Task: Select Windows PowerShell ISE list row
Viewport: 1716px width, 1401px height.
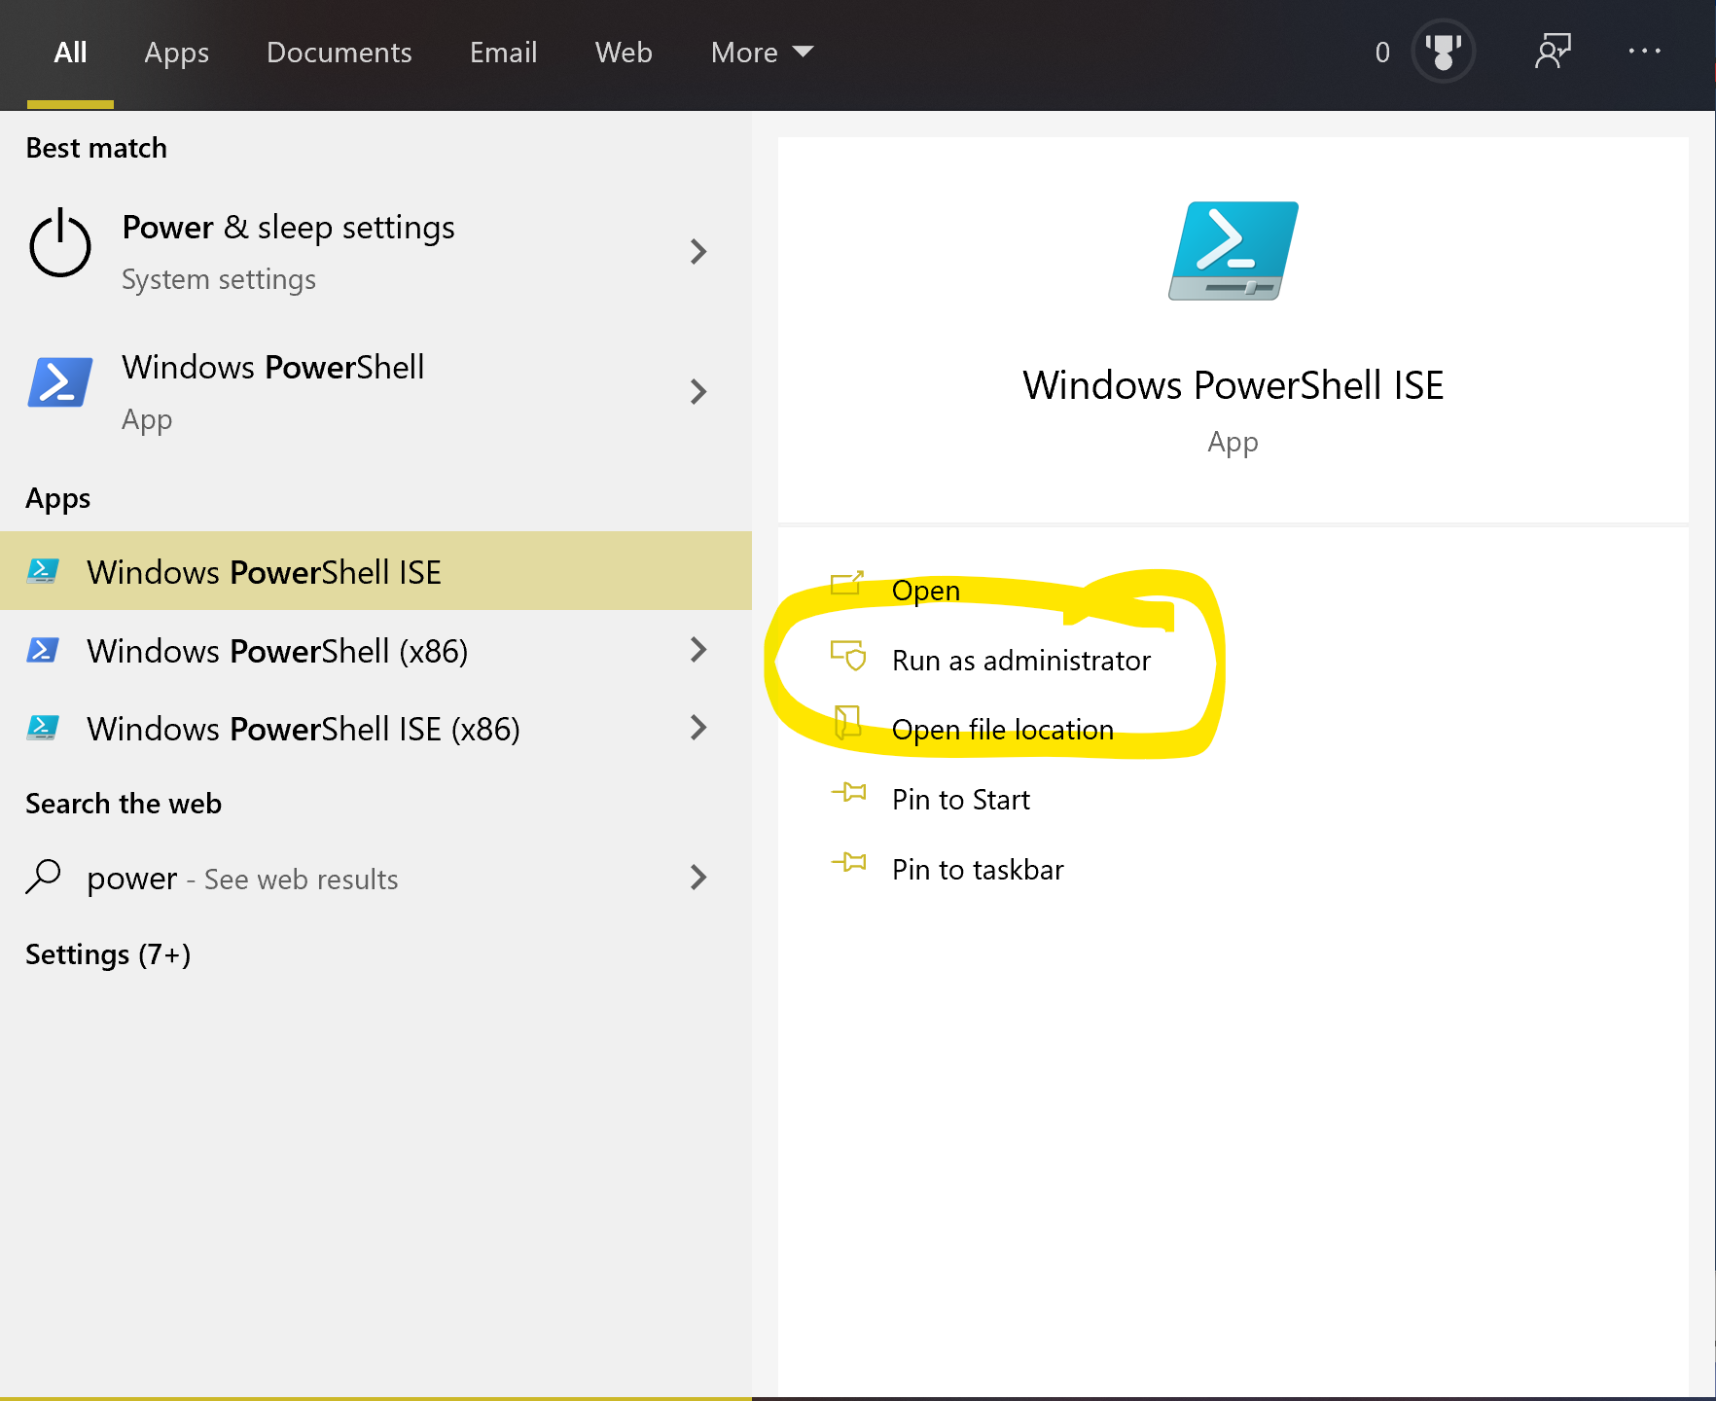Action: click(375, 571)
